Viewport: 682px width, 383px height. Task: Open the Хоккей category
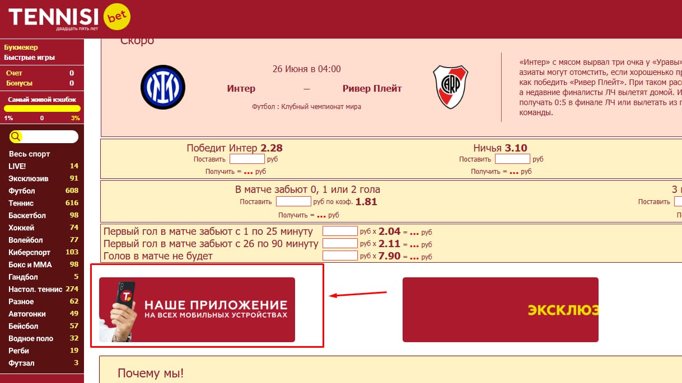point(43,228)
